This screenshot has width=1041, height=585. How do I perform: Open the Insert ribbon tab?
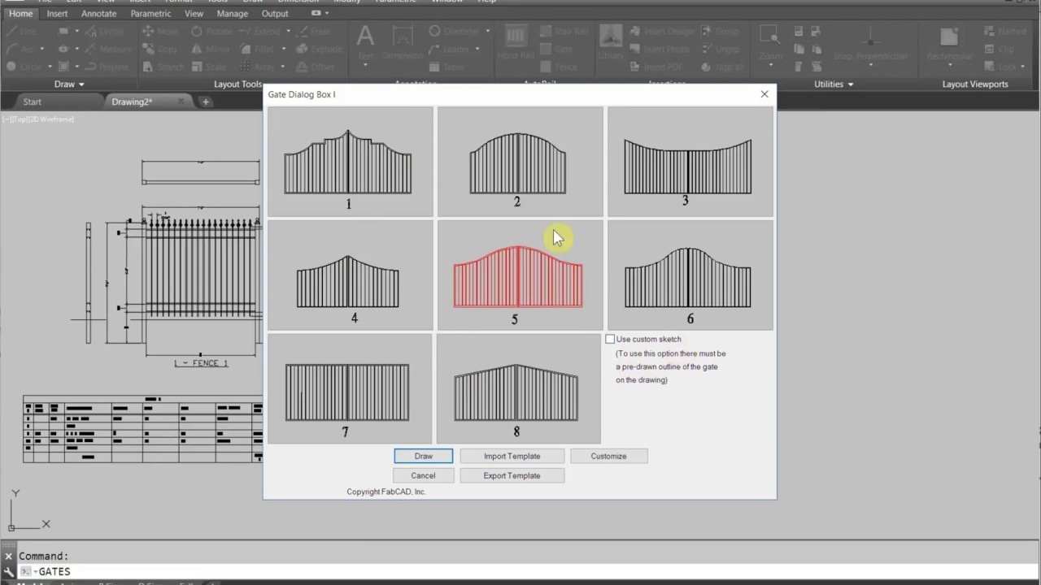tap(57, 13)
